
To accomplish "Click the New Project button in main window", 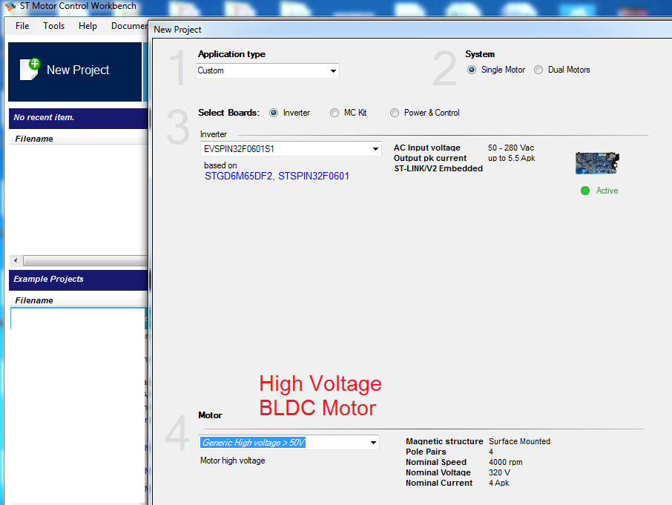I will click(75, 71).
